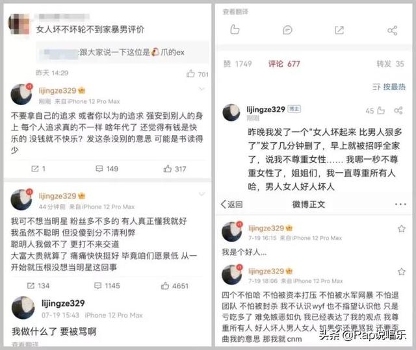The image size is (416, 350).
Task: Open comments showing 1145 count
Action: click(x=107, y=286)
